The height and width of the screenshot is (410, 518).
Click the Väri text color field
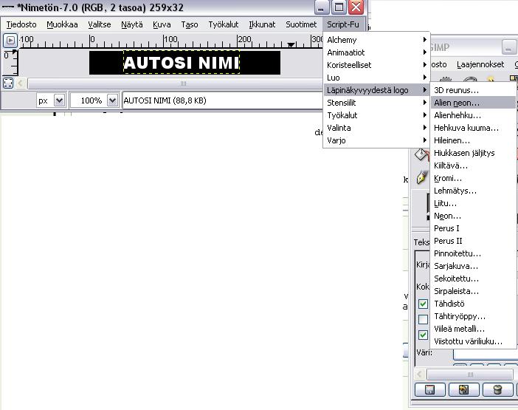point(483,354)
